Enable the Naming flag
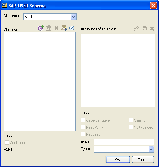 (131, 120)
